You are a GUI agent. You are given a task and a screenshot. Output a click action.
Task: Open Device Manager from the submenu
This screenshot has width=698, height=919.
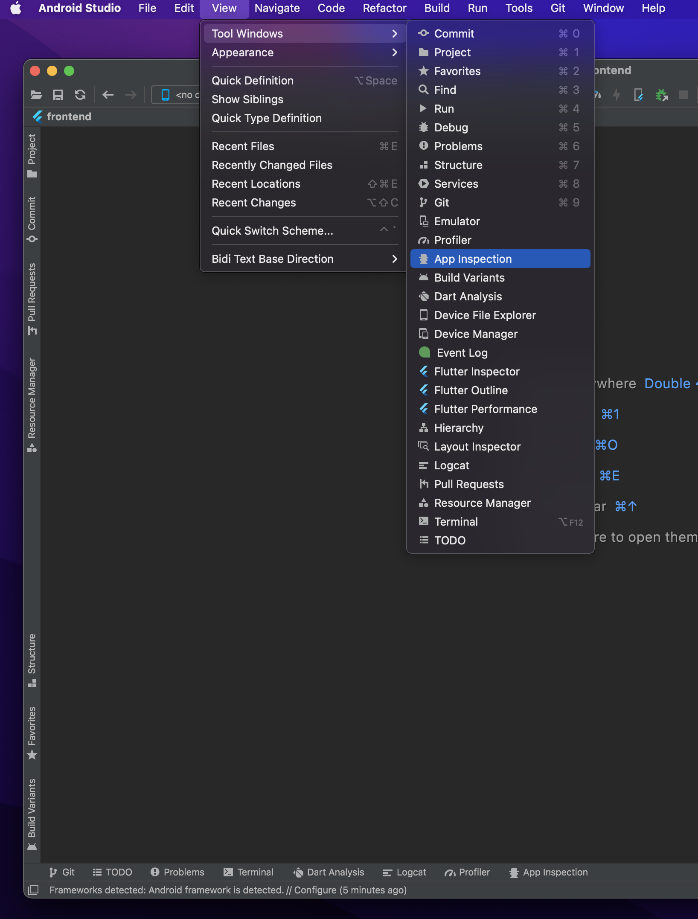500,334
